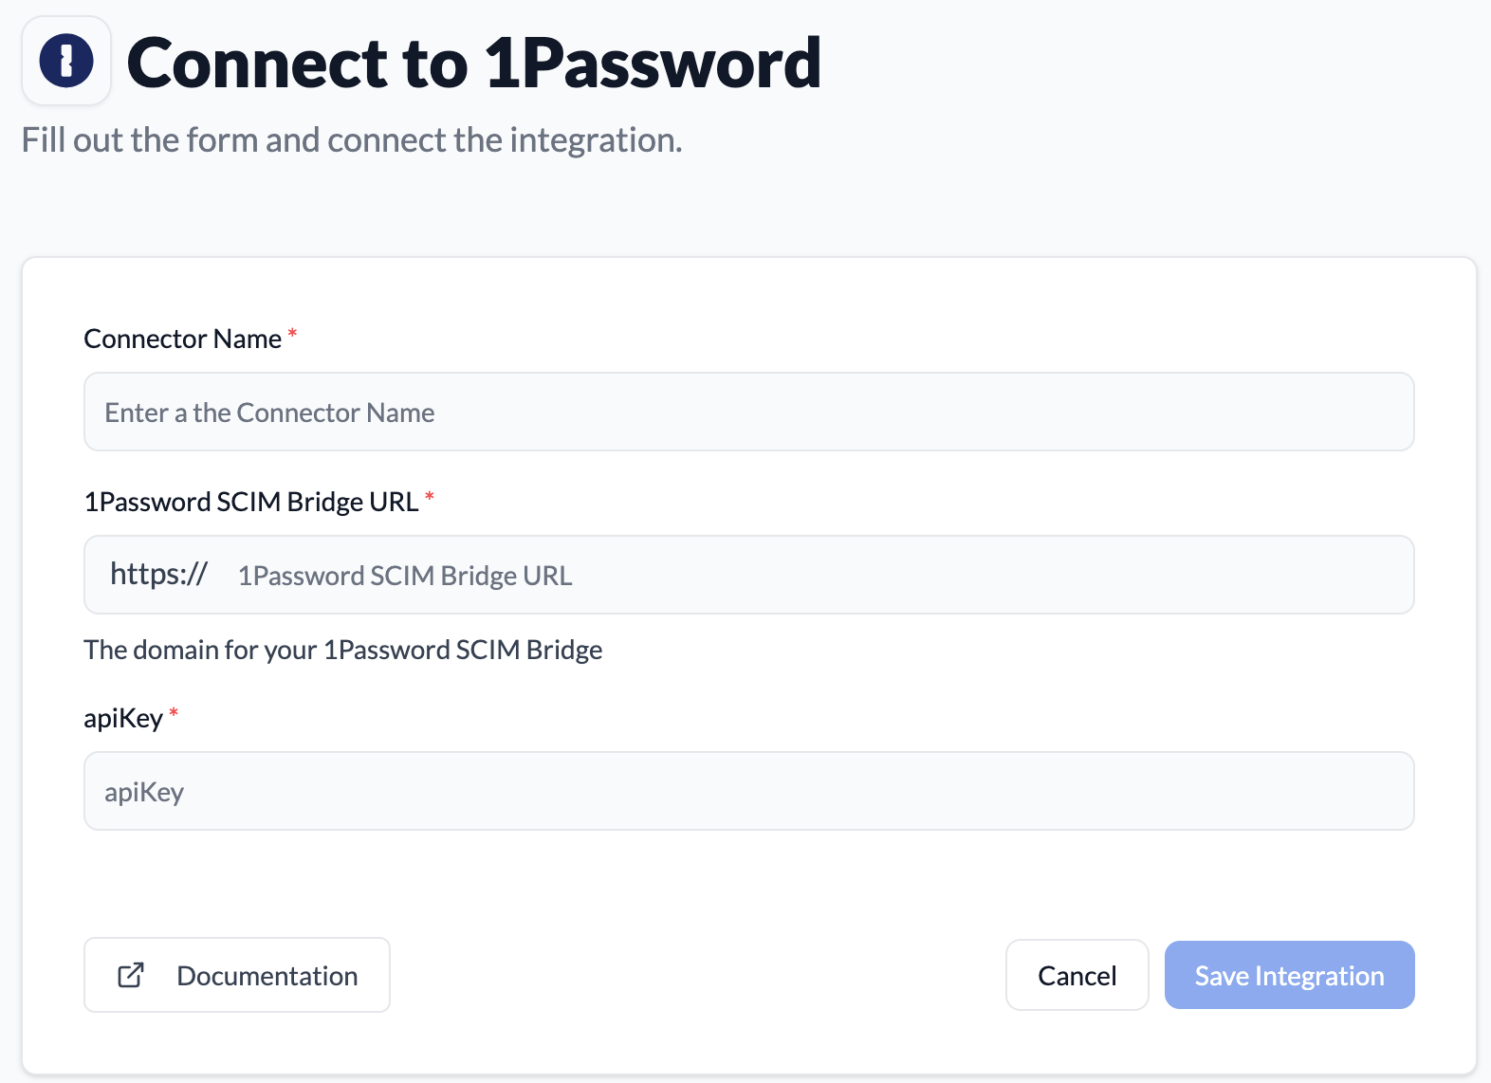Viewport: 1491px width, 1083px height.
Task: Click the red asterisk after apiKey label
Action: [x=174, y=713]
